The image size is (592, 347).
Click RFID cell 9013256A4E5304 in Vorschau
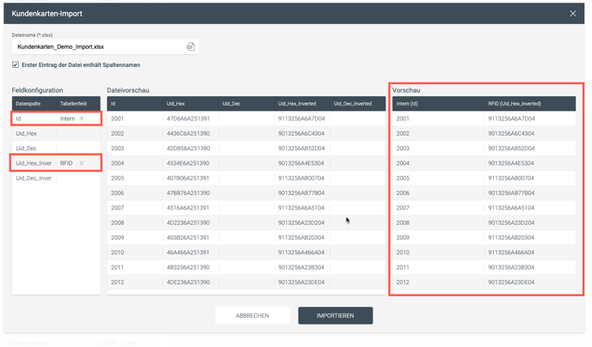coord(511,163)
